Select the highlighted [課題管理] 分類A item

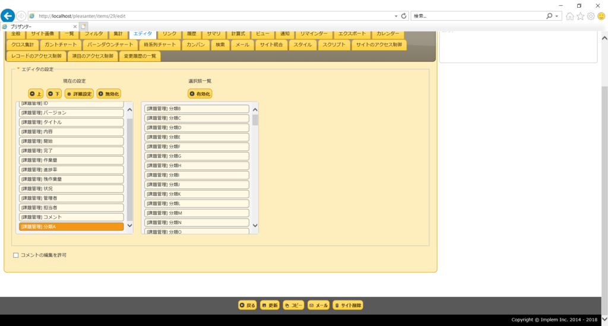(x=71, y=227)
